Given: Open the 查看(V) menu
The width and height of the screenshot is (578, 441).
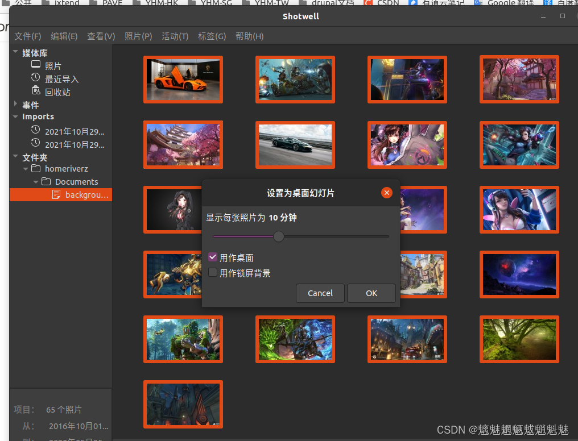Looking at the screenshot, I should click(101, 36).
